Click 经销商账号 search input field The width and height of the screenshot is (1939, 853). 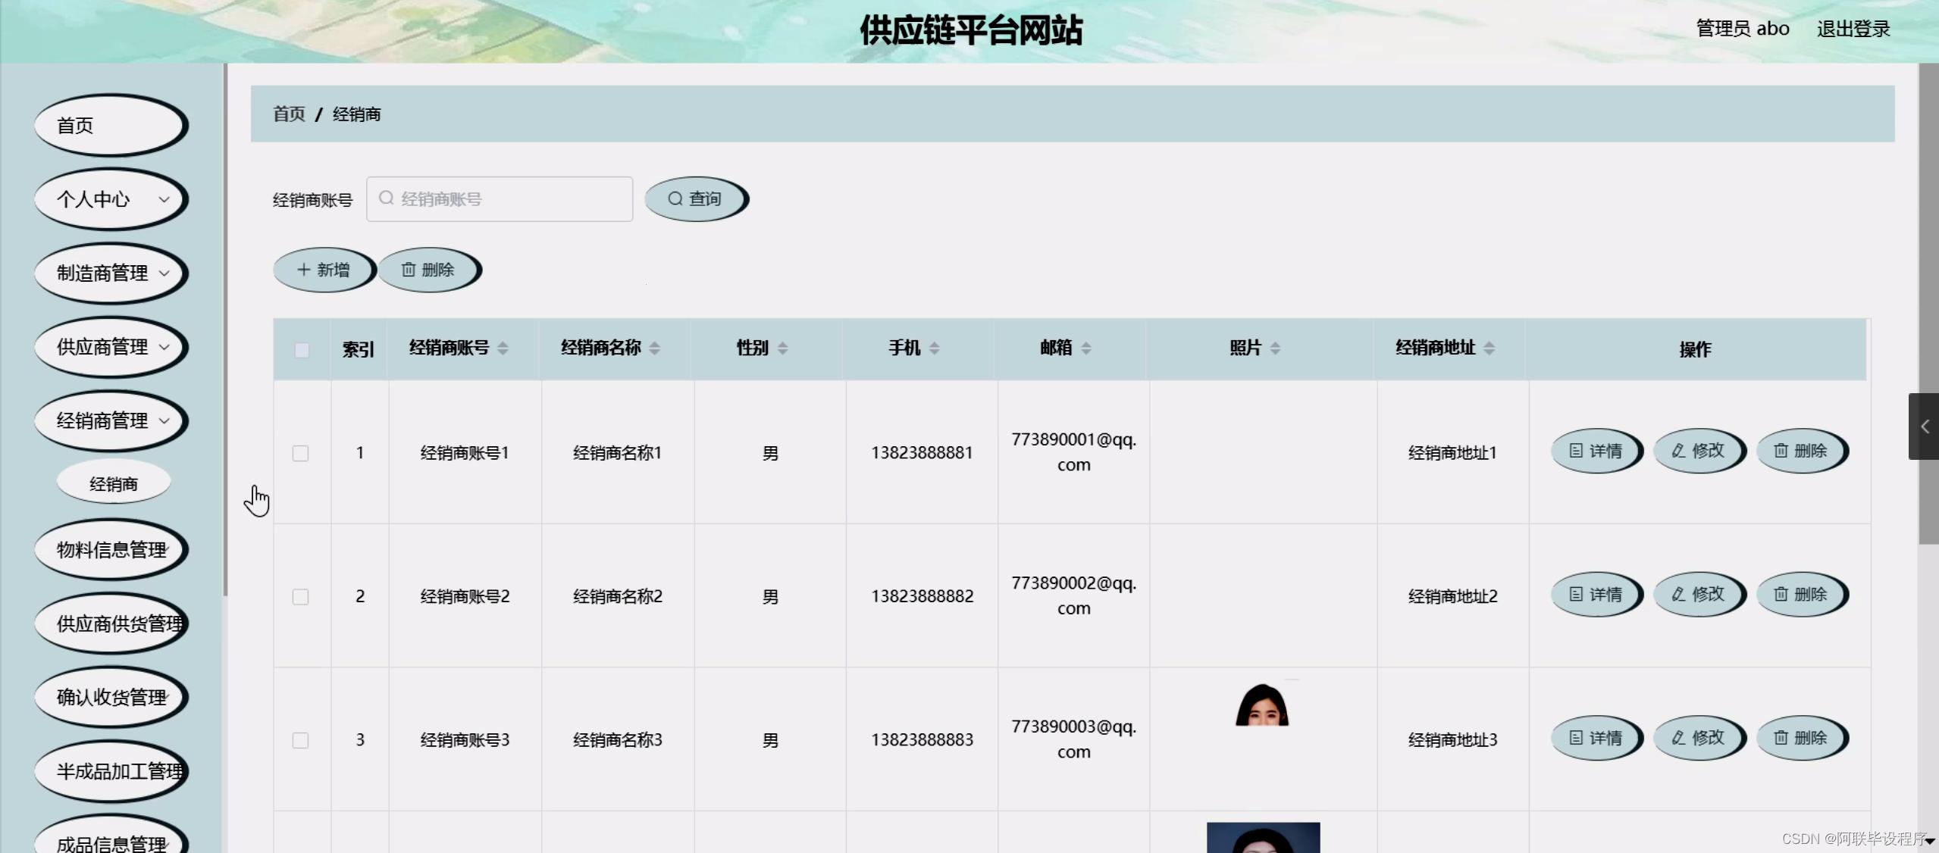coord(500,198)
